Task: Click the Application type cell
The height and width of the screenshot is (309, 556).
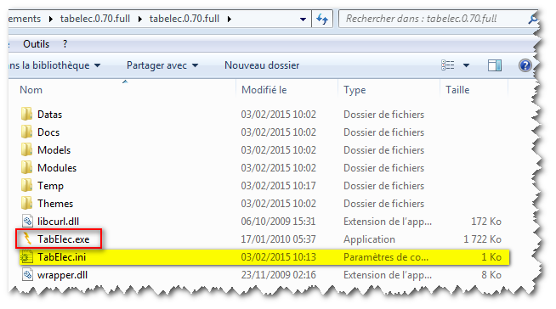Action: (x=369, y=239)
